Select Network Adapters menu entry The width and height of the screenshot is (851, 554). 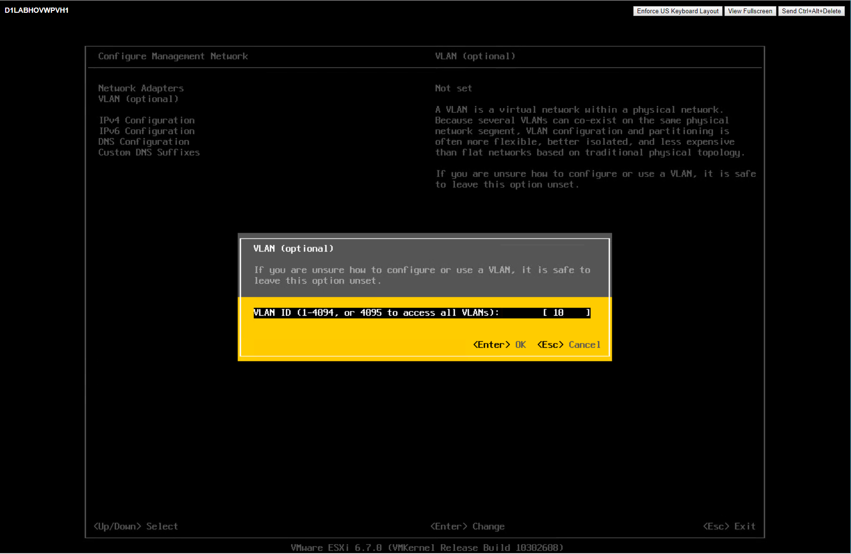(x=141, y=88)
